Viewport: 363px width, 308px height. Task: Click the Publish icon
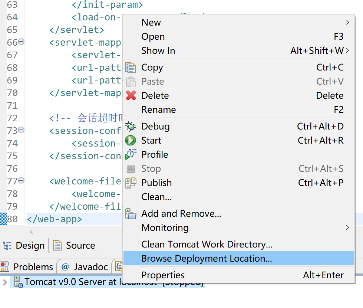pos(131,183)
